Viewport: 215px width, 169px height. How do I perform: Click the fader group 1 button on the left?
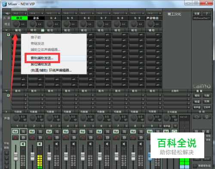(6, 153)
